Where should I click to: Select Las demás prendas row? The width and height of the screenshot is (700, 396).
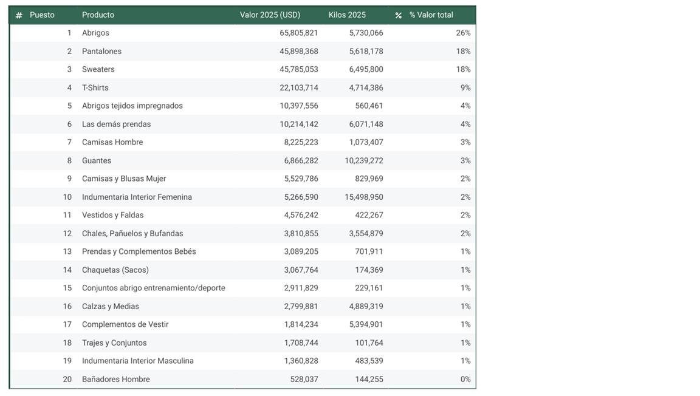click(243, 124)
